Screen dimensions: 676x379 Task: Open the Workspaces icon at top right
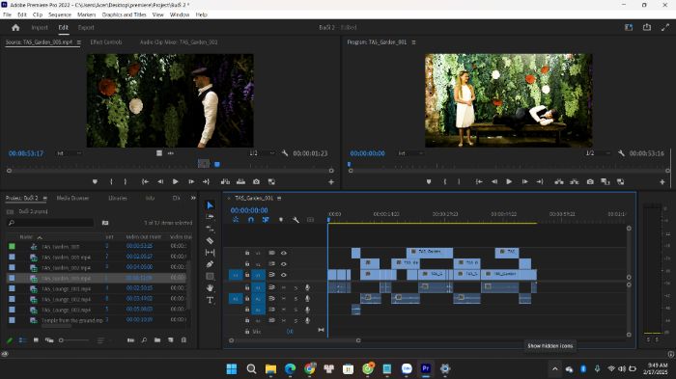(629, 27)
